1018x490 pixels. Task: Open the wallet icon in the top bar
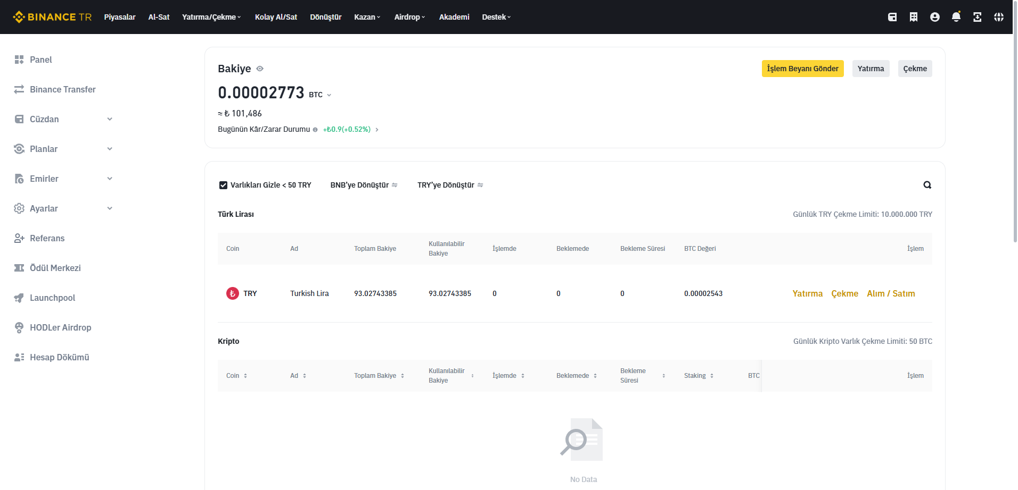pyautogui.click(x=892, y=17)
